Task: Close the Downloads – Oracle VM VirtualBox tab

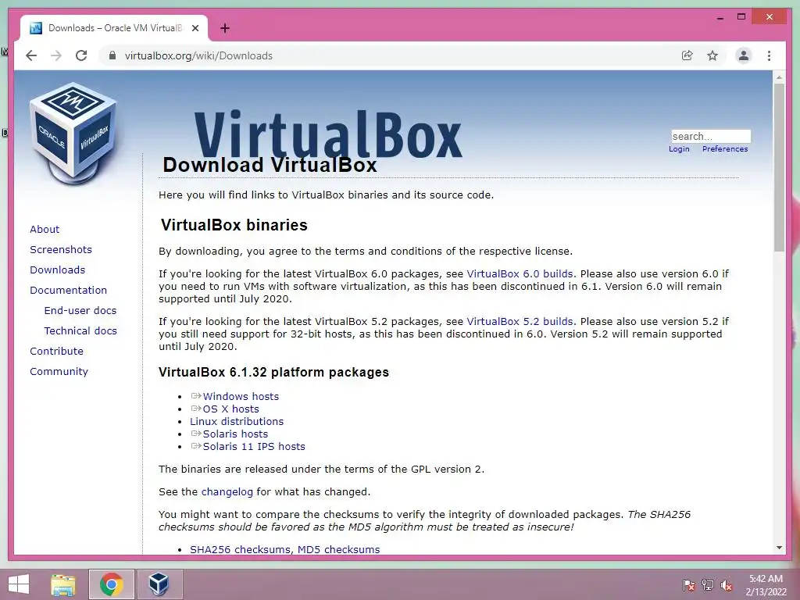Action: pyautogui.click(x=195, y=28)
